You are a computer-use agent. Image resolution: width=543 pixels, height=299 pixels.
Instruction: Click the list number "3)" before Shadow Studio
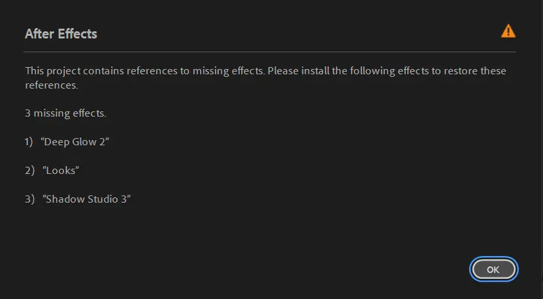(x=29, y=199)
